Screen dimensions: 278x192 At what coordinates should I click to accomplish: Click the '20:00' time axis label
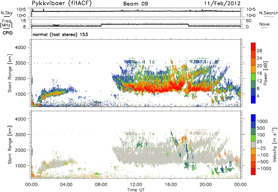(x=205, y=185)
